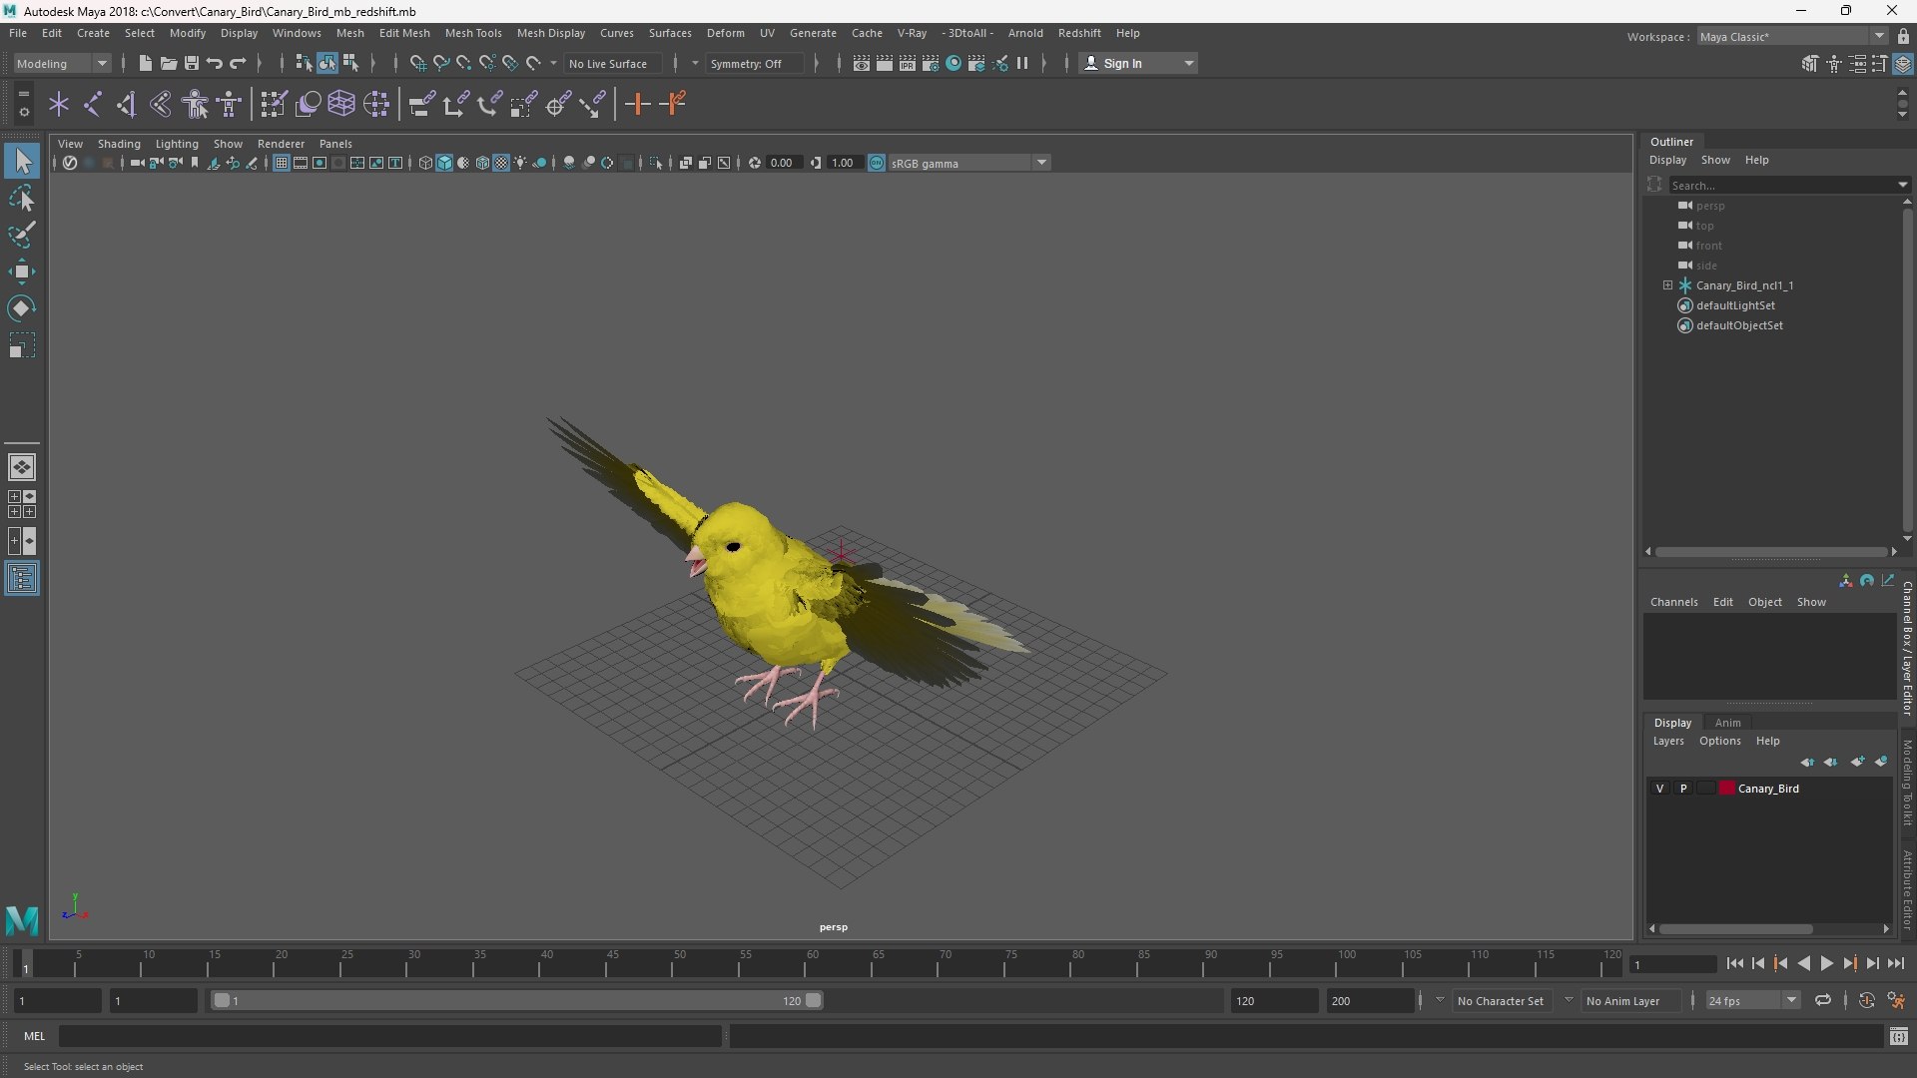Open the viewport Shading menu
1917x1078 pixels.
(119, 144)
